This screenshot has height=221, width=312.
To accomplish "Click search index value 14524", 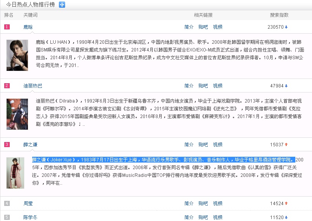I will point(277,204).
